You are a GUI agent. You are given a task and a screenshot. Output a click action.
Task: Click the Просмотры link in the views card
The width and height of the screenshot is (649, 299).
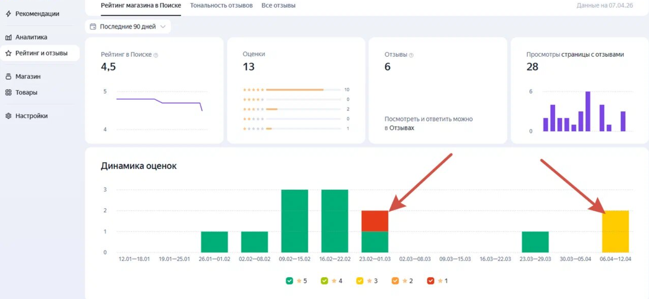[543, 55]
